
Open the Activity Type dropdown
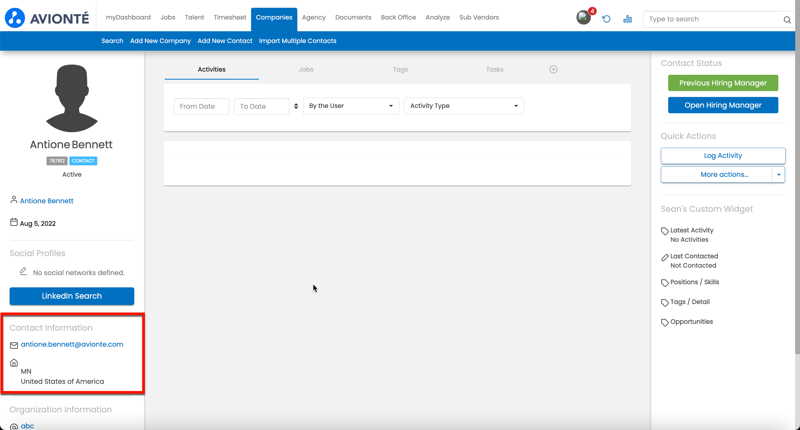coord(464,106)
